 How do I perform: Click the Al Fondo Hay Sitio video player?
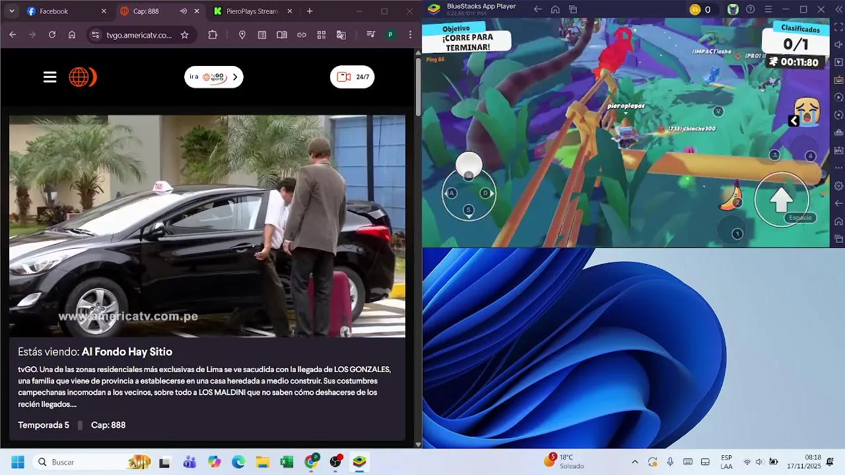[x=207, y=226]
